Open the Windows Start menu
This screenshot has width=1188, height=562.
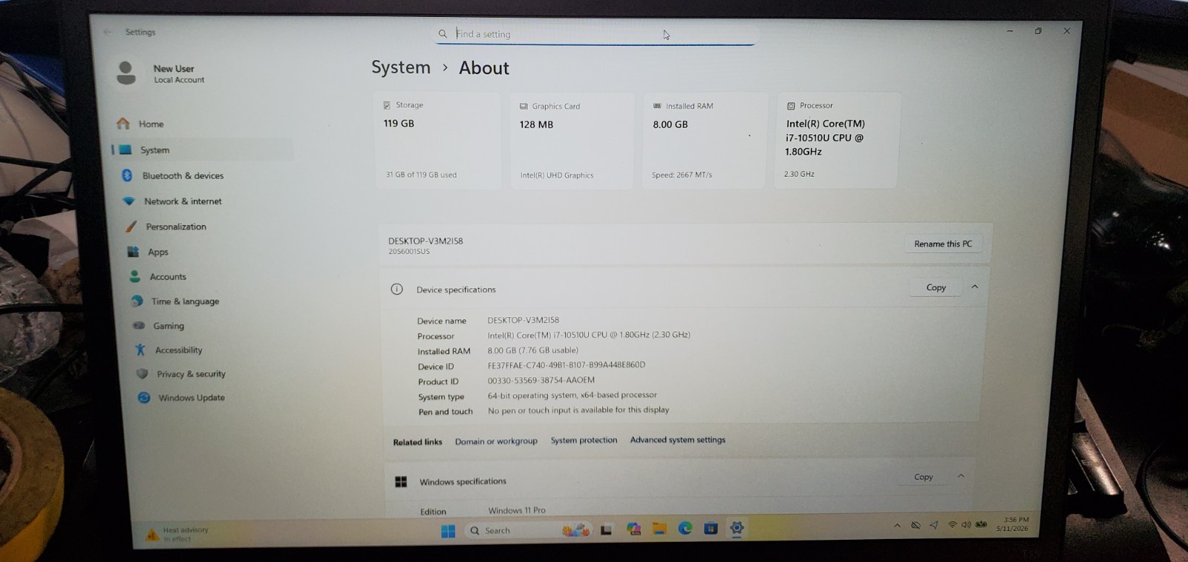pyautogui.click(x=448, y=531)
